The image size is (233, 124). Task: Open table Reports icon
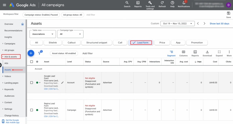click(195, 53)
